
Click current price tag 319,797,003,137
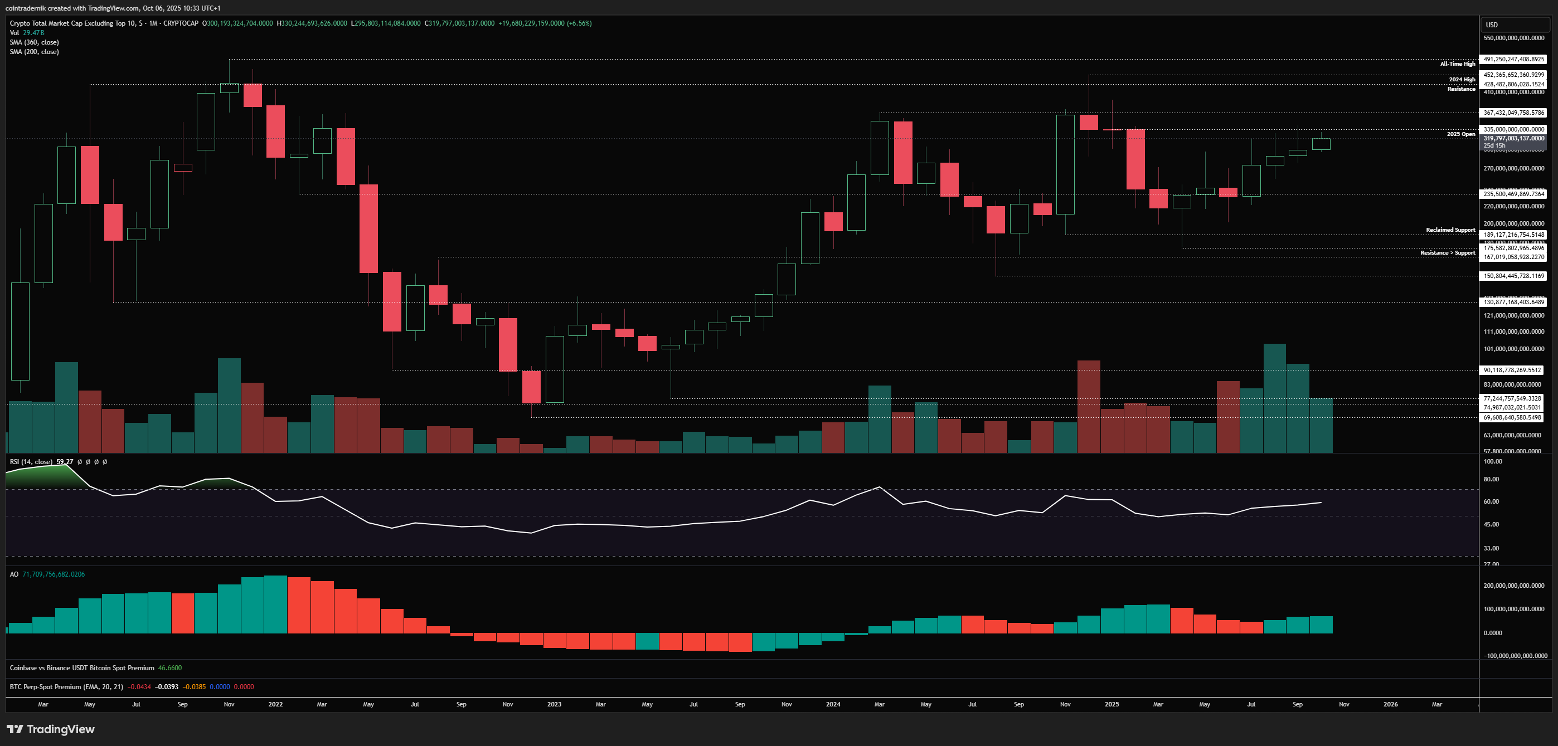1513,139
